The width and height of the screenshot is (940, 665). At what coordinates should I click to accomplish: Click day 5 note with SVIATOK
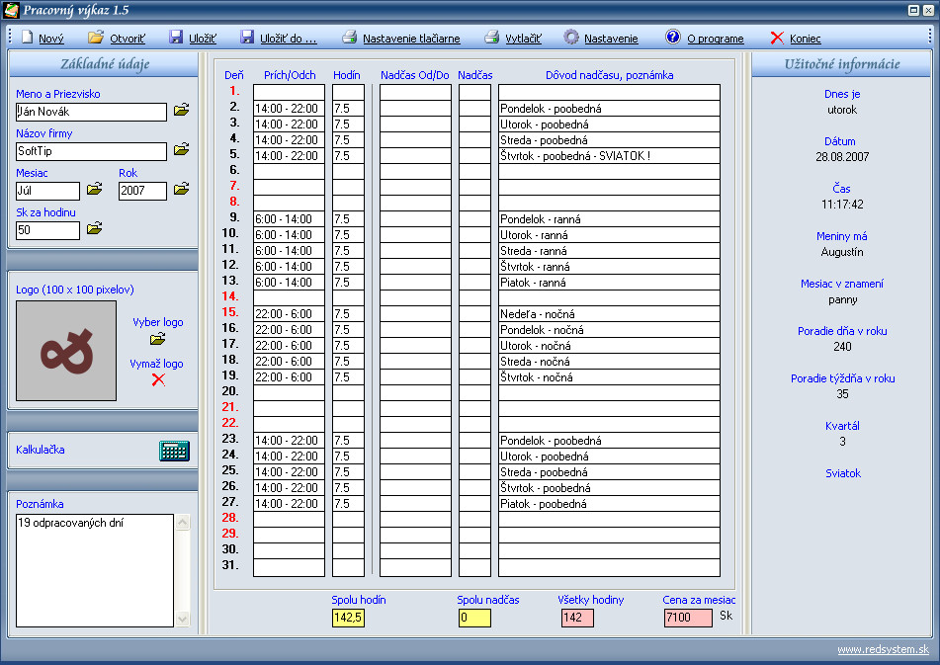tap(609, 156)
